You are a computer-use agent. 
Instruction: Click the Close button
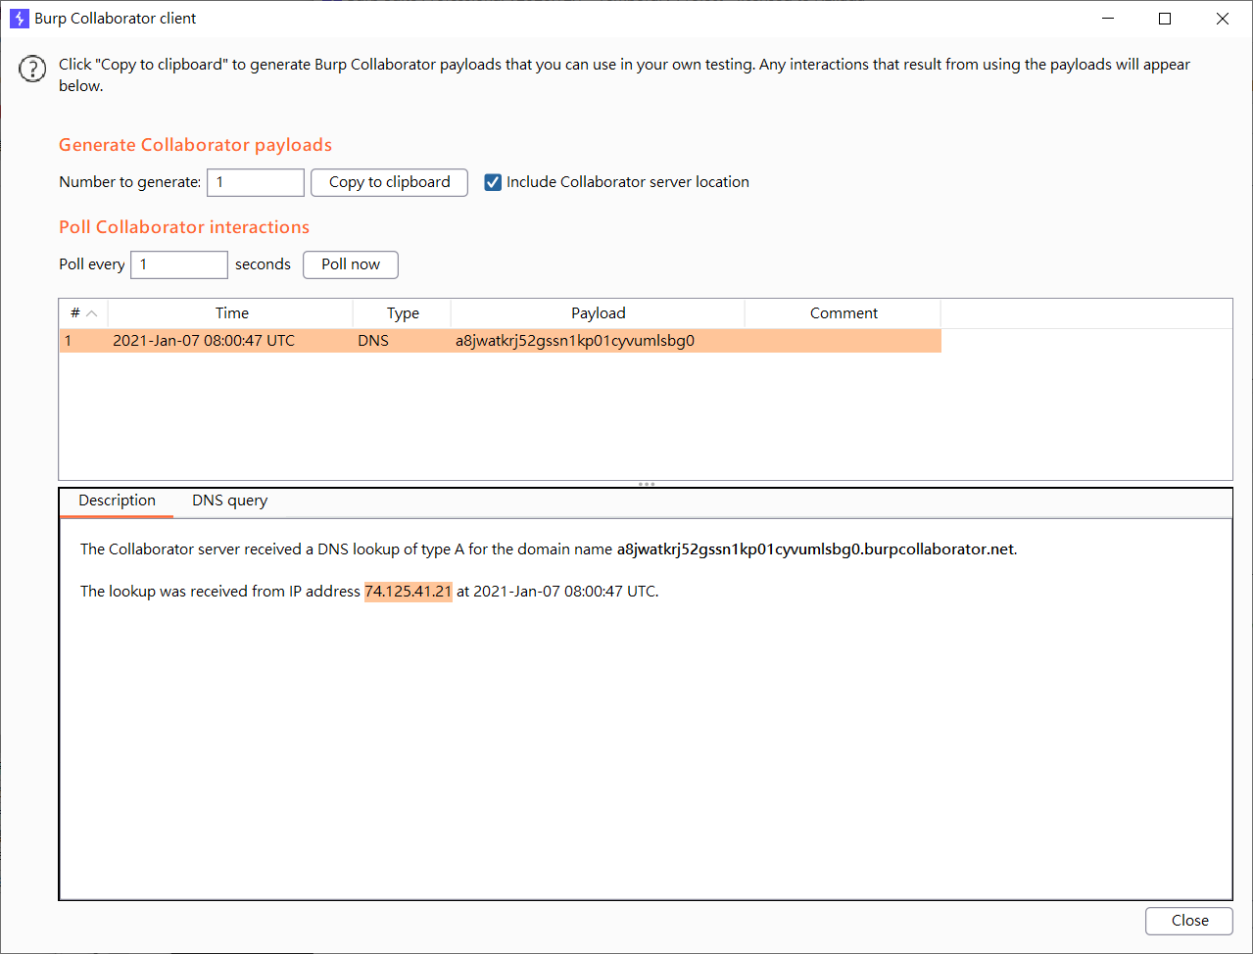(1189, 921)
